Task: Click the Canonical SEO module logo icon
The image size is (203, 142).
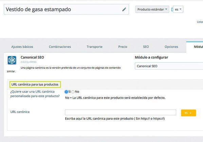Action: point(12,60)
